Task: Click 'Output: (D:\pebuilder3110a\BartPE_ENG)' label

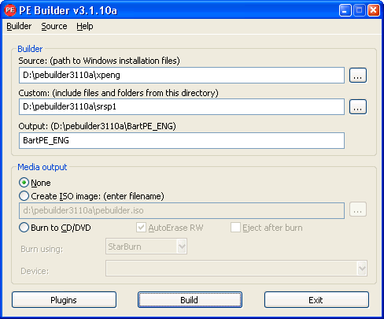Action: click(97, 126)
